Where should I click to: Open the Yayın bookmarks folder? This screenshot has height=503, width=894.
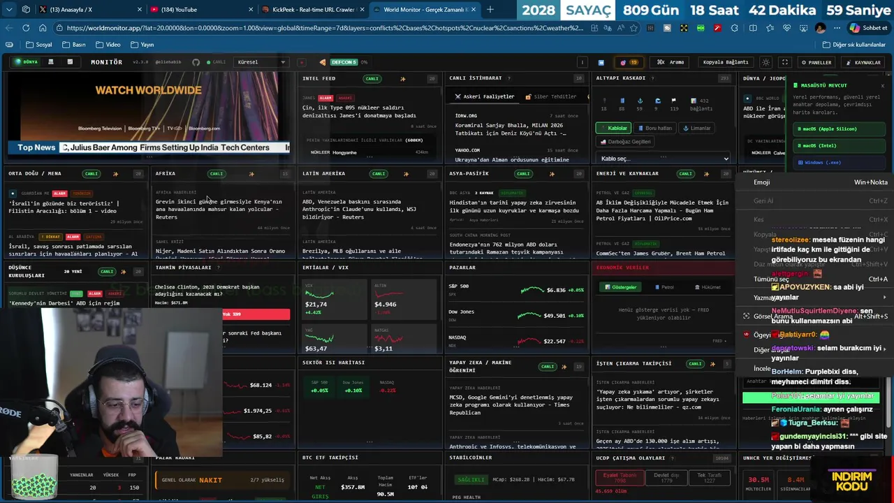(142, 45)
